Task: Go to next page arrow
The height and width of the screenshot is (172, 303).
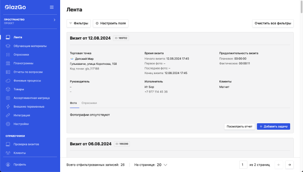Action: click(290, 165)
